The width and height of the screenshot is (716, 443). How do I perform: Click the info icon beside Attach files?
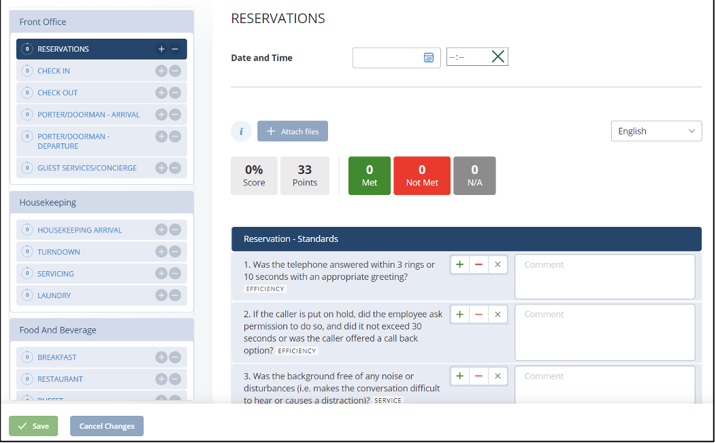241,131
